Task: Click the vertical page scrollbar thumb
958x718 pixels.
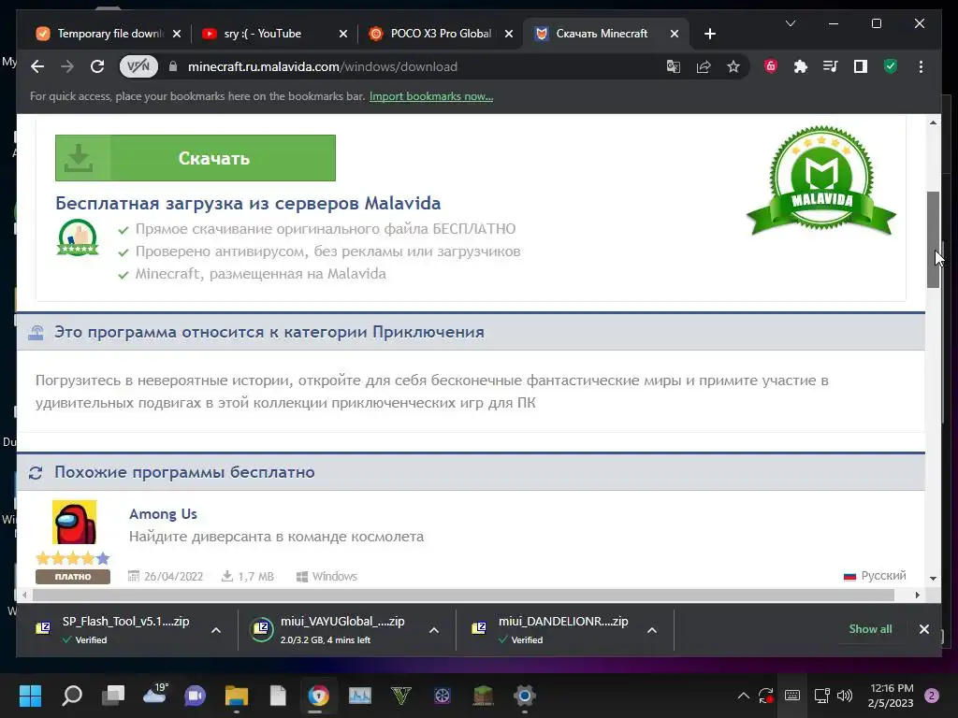Action: 933,239
